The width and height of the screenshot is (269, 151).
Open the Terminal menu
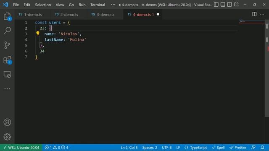[x=98, y=5]
